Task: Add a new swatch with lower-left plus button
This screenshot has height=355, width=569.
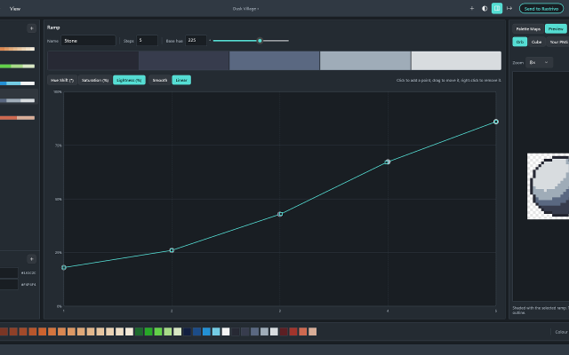Action: point(32,258)
